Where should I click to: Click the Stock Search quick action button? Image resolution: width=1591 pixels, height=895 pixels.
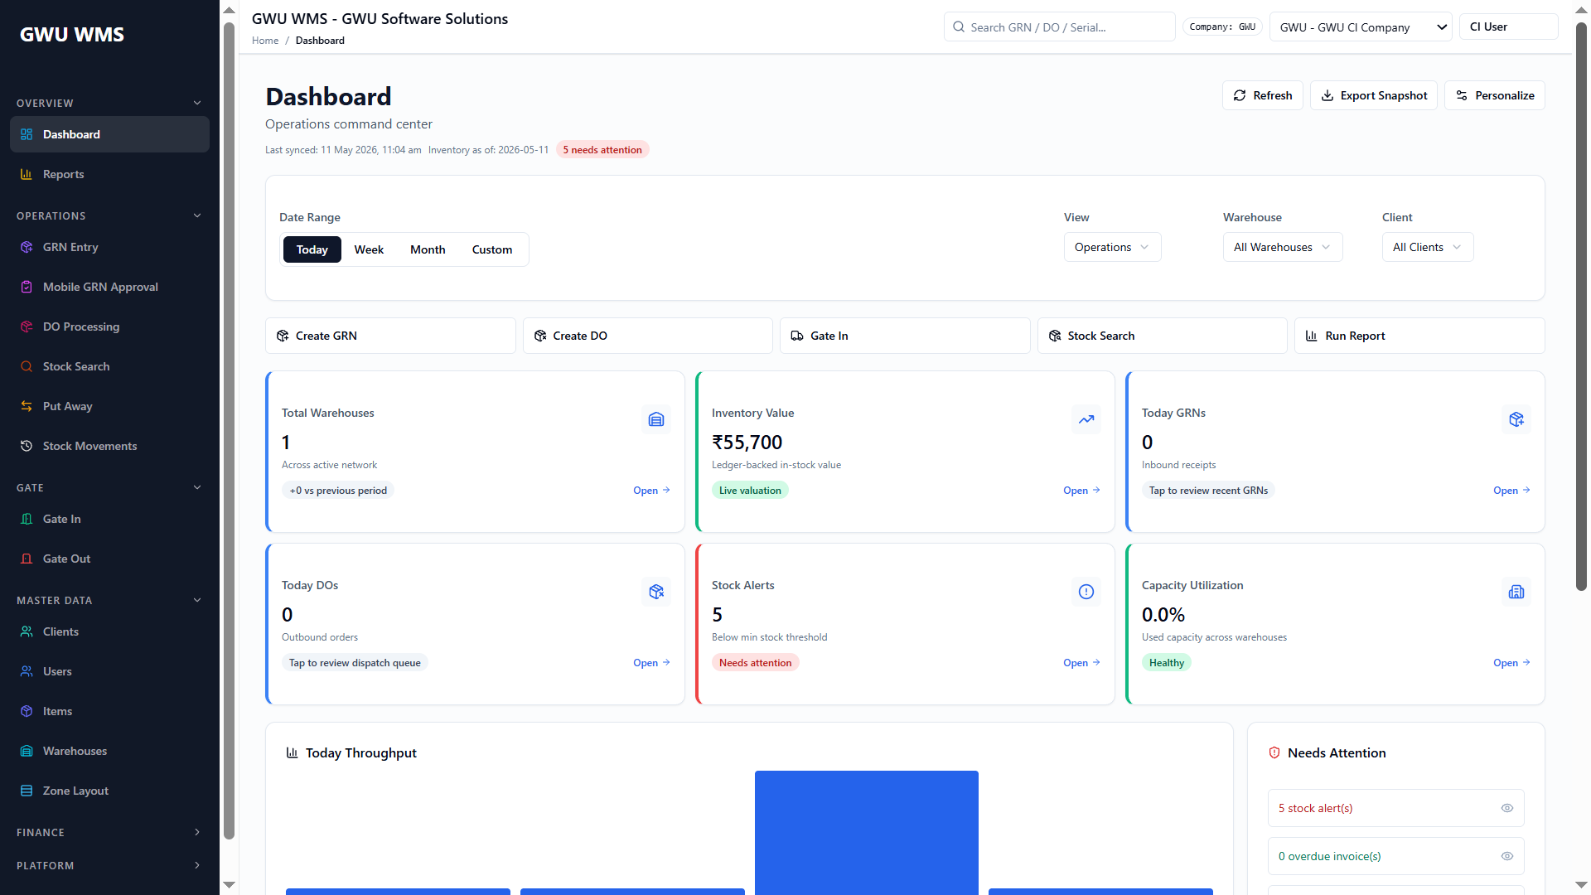coord(1162,336)
